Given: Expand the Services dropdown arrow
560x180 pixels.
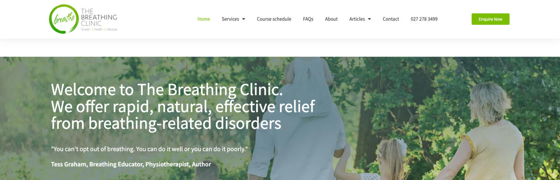Looking at the screenshot, I should tap(243, 19).
